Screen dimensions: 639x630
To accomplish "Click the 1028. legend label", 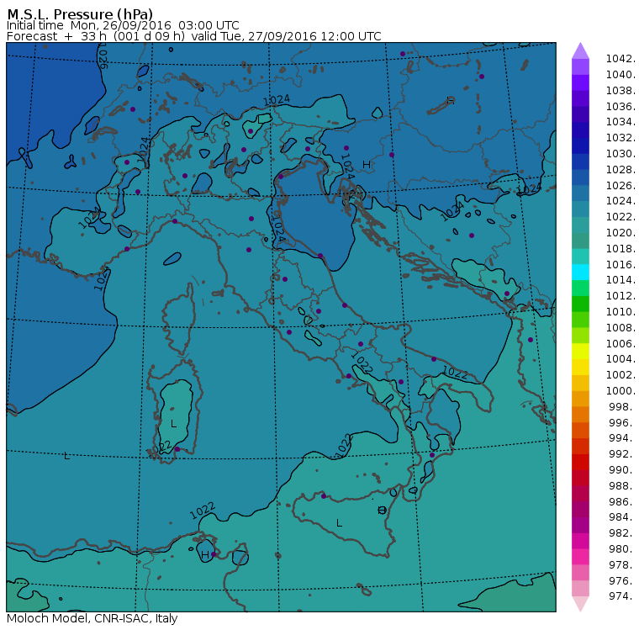I will point(621,170).
